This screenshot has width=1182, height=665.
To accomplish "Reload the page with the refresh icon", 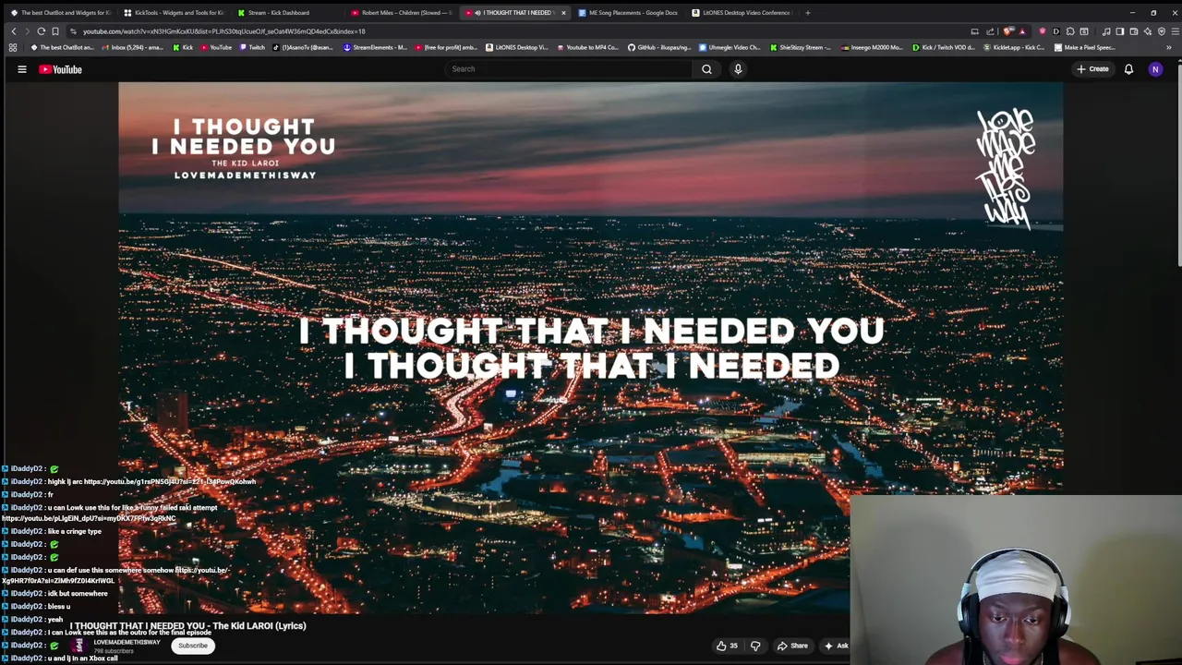I will (x=41, y=30).
